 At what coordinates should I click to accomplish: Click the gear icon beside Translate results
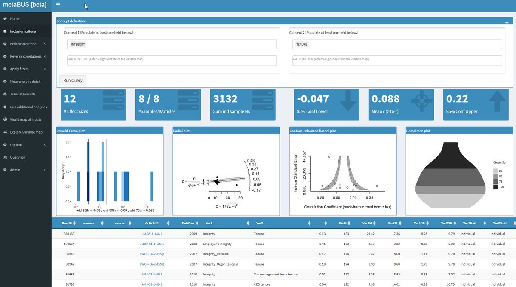tap(5, 94)
